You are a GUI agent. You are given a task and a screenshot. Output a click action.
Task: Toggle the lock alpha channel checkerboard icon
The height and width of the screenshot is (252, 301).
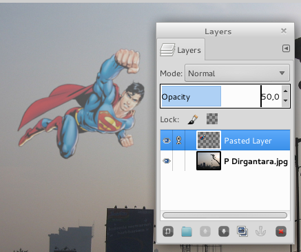pos(212,119)
